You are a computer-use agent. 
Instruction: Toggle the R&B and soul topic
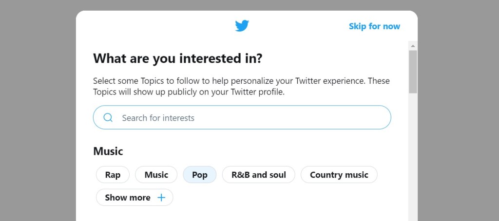point(258,175)
